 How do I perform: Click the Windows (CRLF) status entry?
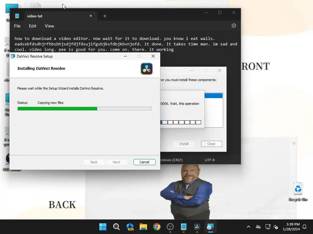coord(171,160)
